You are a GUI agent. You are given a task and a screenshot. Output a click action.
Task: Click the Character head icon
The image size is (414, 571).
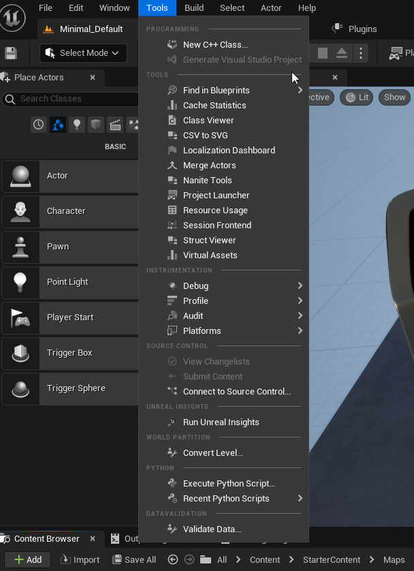tap(20, 212)
